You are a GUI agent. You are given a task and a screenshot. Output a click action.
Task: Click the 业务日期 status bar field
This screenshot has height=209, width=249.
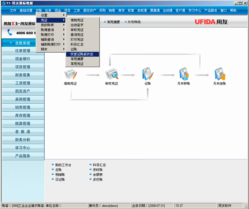pyautogui.click(x=152, y=206)
